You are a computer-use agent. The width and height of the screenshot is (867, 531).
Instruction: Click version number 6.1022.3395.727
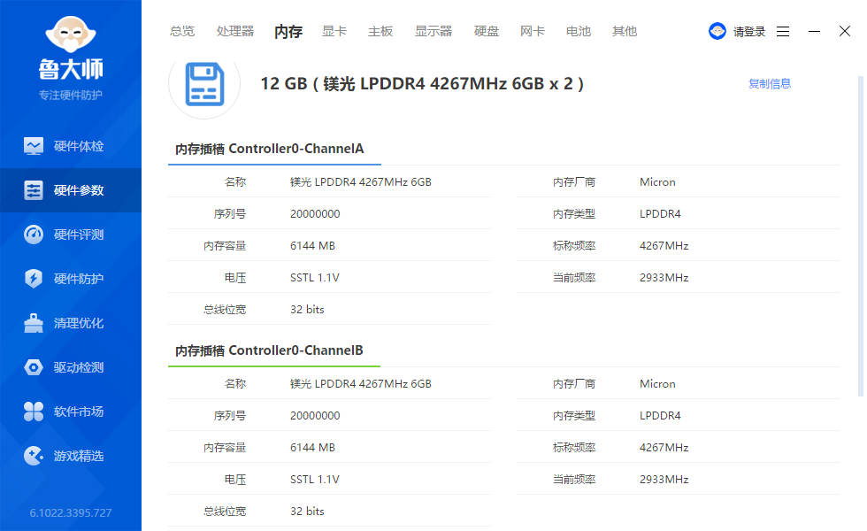pos(71,512)
